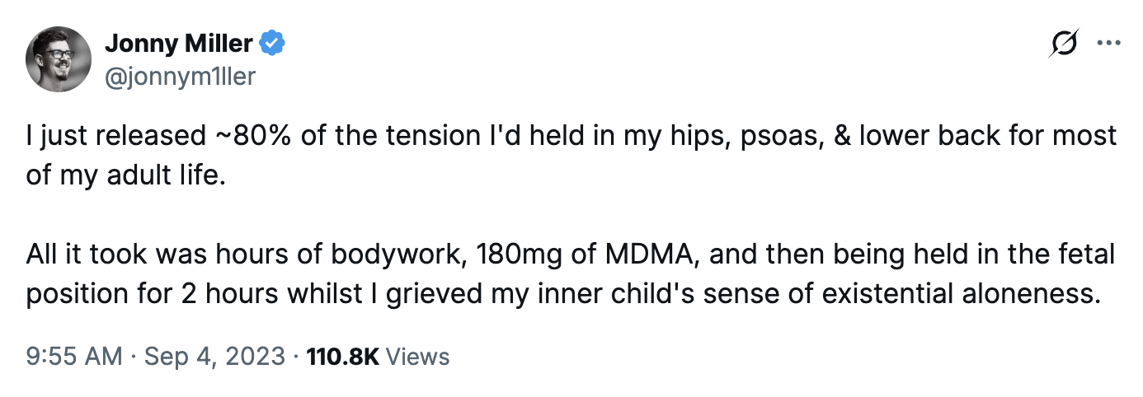Click the word Views after the count

point(418,357)
